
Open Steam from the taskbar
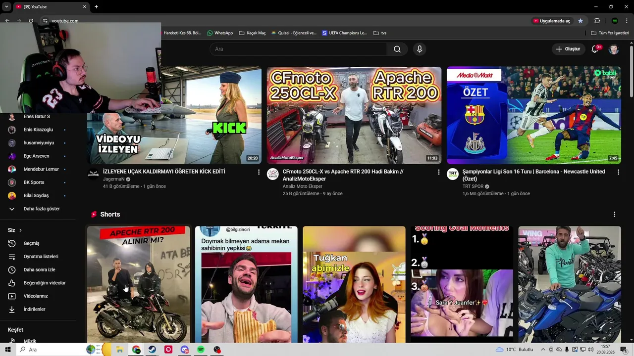152,350
